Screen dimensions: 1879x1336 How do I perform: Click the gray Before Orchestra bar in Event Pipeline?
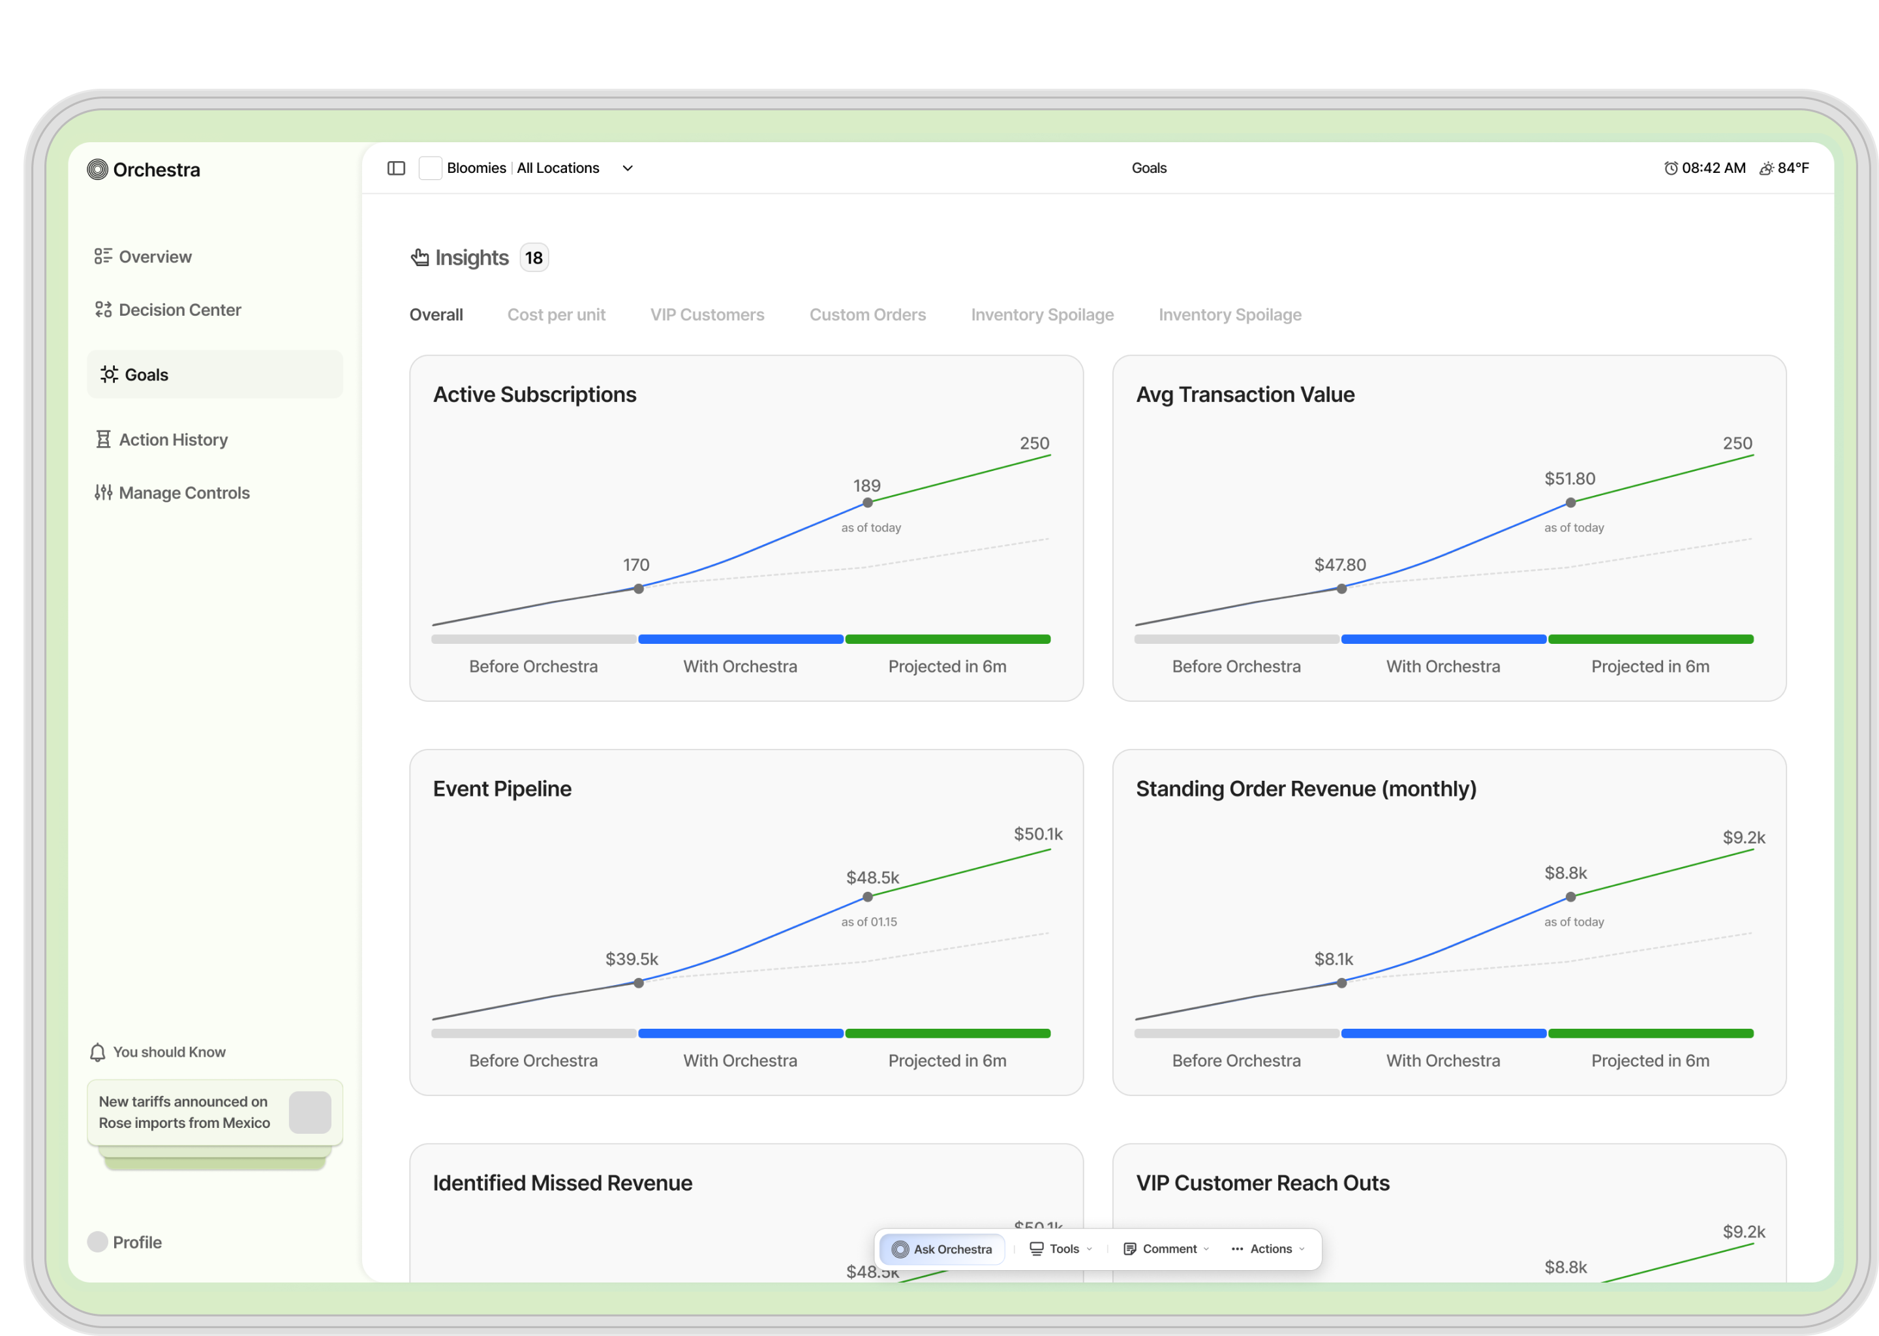tap(534, 1033)
